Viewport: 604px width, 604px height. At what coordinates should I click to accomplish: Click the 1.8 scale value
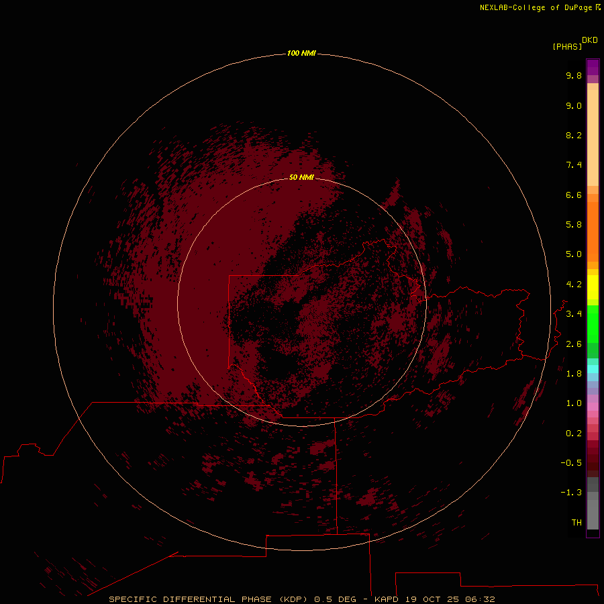(574, 374)
